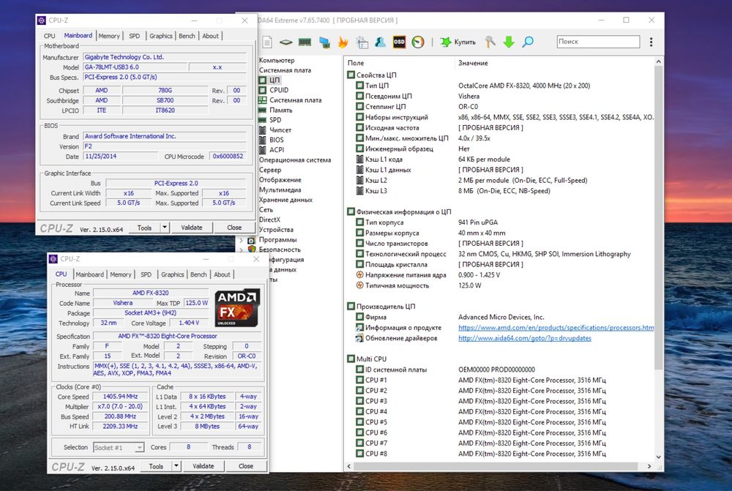
Task: Click the Поле column header
Action: point(355,63)
